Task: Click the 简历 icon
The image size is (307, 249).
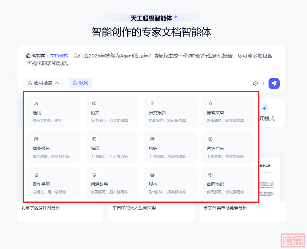Action: tap(94, 139)
